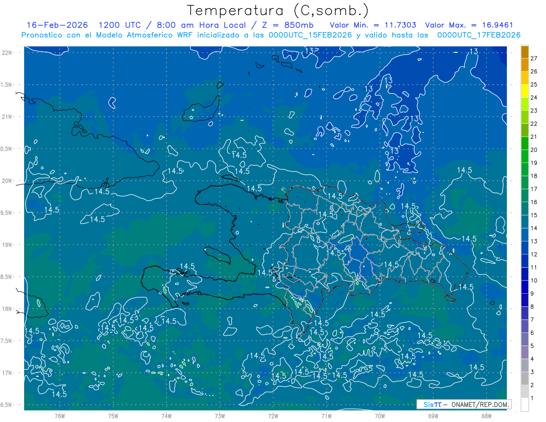Click the "19N" latitude axis label

7,245
